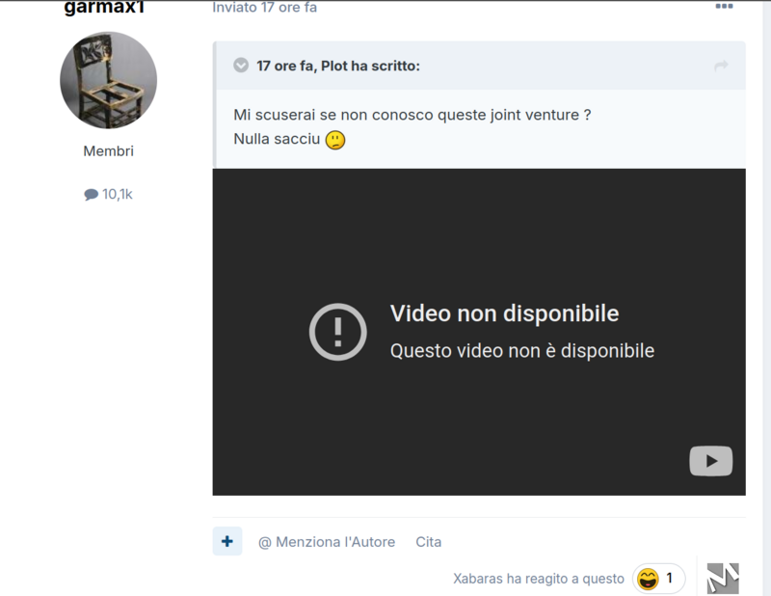Click the laughing emoji reaction icon
The image size is (771, 596).
click(x=646, y=578)
